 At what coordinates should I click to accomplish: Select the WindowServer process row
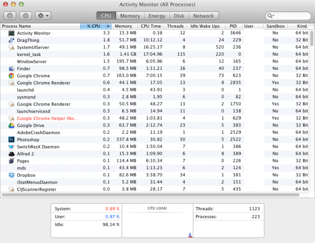pos(155,61)
